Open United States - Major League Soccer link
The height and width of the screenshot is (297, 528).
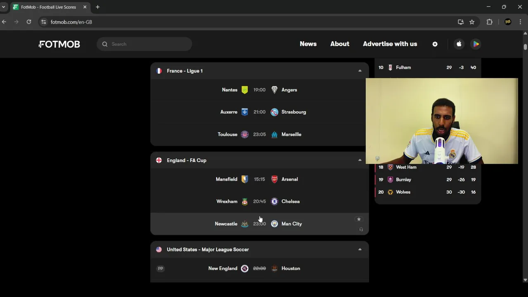click(x=208, y=250)
